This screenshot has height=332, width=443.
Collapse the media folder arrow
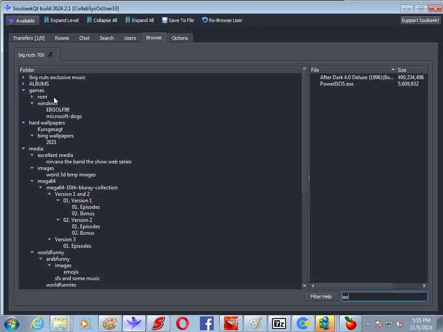23,149
